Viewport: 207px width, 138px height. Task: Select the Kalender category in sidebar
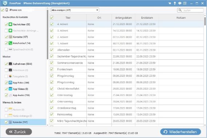23,122
